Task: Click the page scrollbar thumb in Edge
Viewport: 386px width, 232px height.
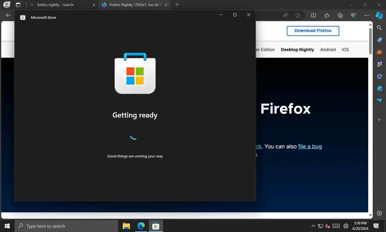Action: 370,41
